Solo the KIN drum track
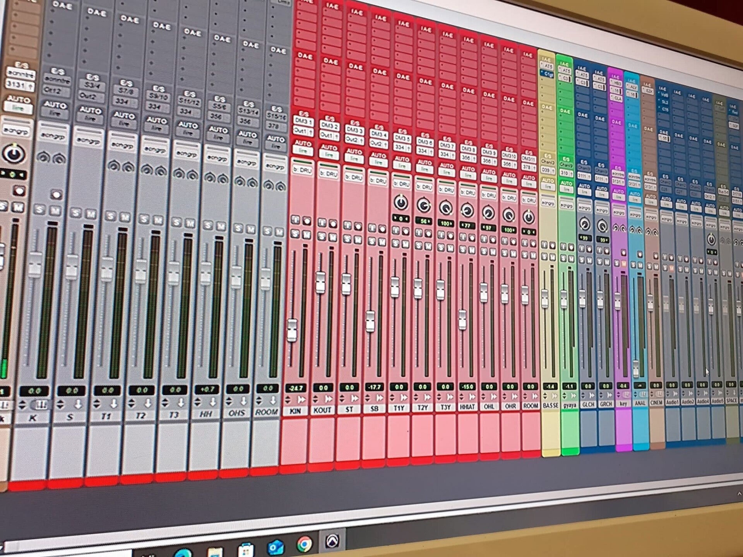The width and height of the screenshot is (743, 557). [x=295, y=234]
